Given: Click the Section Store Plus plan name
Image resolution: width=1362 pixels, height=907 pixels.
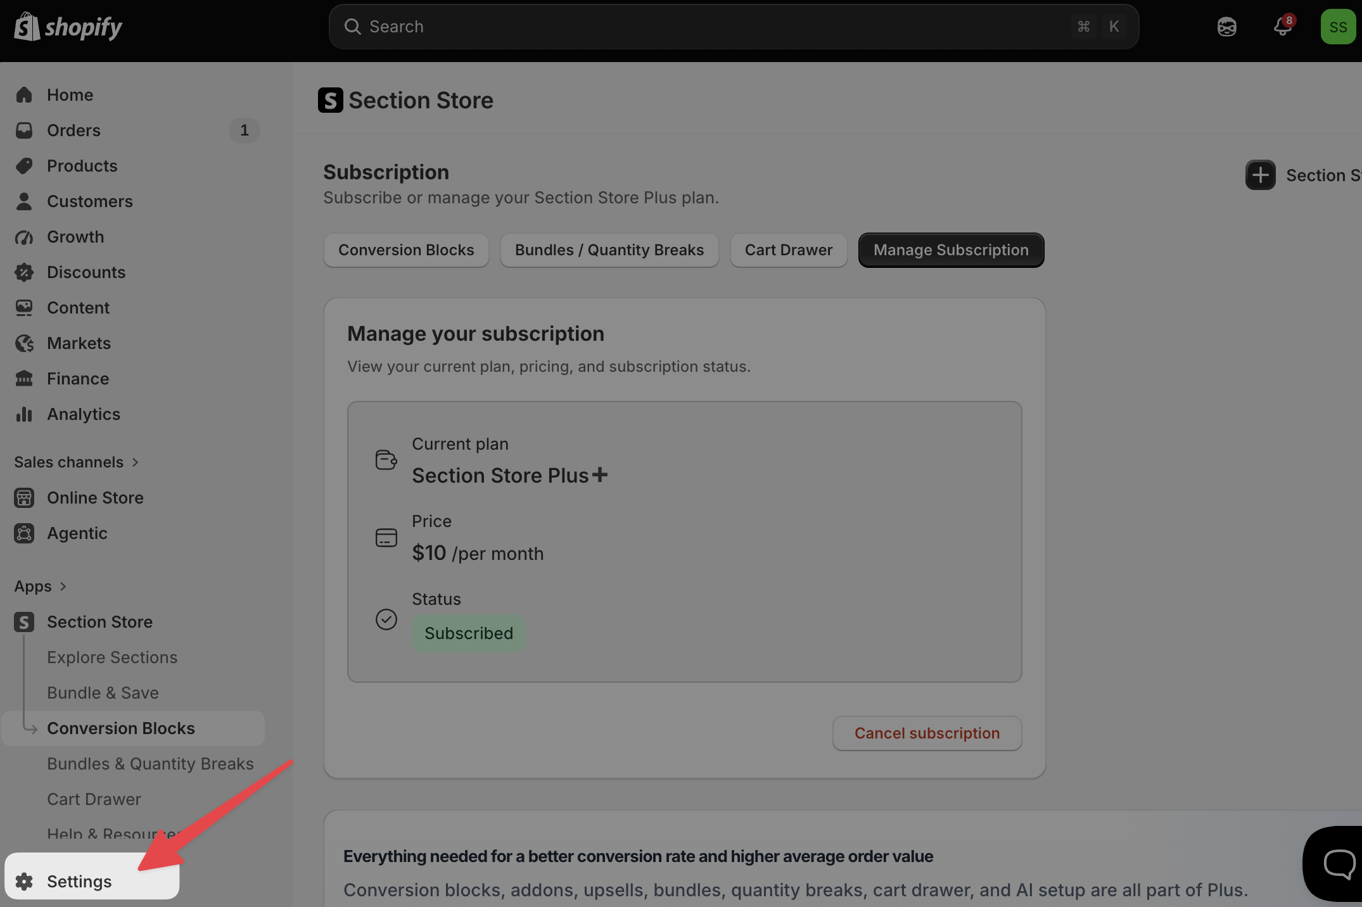Looking at the screenshot, I should pyautogui.click(x=510, y=475).
